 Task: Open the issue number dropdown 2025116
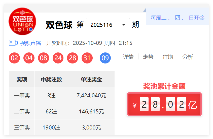(x=108, y=25)
